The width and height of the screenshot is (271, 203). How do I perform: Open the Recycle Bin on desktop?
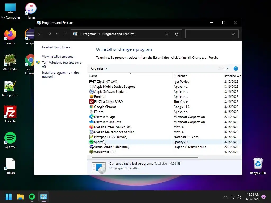[x=258, y=166]
